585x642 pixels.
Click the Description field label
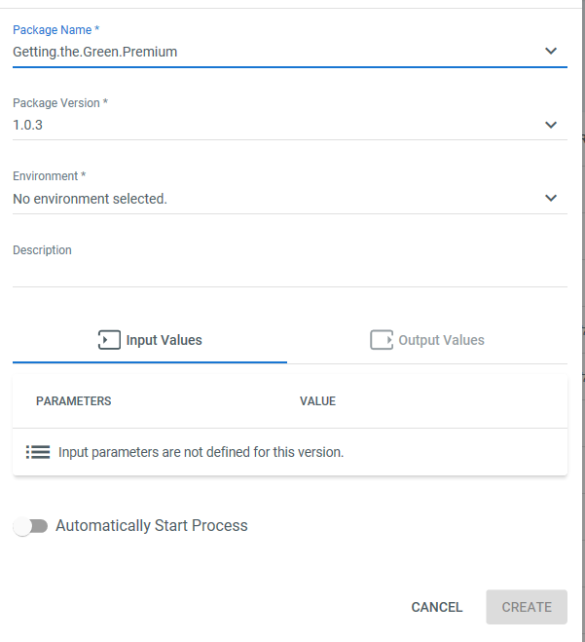(42, 250)
